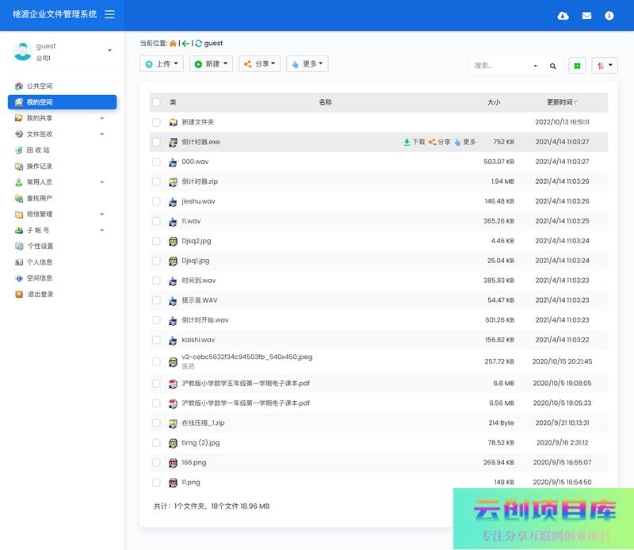Open the mail envelope icon in header

pos(586,15)
